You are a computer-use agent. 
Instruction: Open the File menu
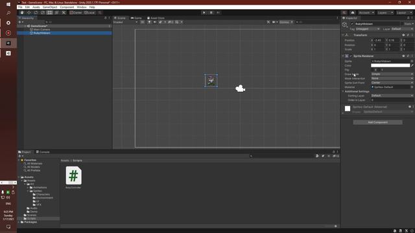point(20,7)
